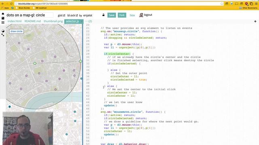Click '// we let the user know' comment
Image resolution: width=259 pixels, height=145 pixels.
coord(123,102)
